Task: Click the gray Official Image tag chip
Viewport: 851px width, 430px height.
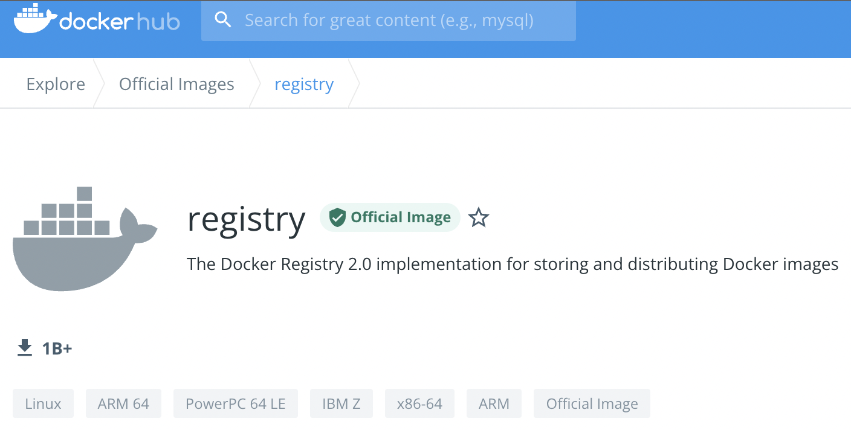Action: click(592, 404)
